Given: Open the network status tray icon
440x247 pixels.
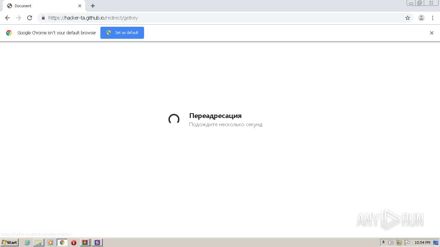Looking at the screenshot, I should point(399,243).
